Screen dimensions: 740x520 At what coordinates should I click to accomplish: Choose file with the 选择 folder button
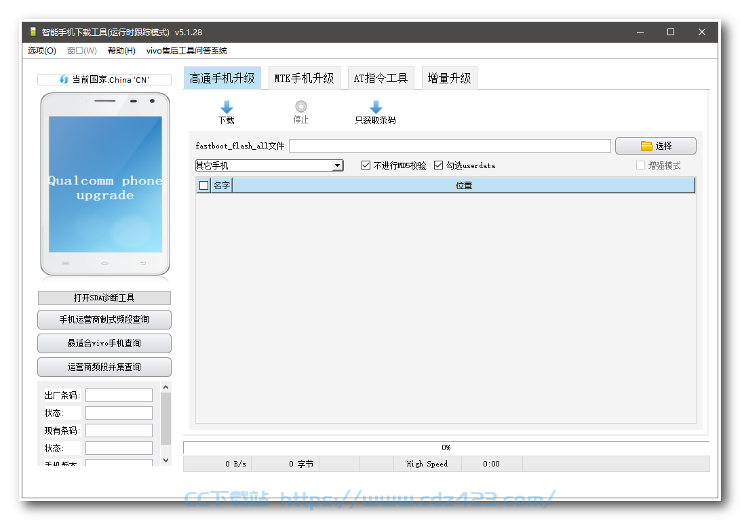(x=655, y=146)
